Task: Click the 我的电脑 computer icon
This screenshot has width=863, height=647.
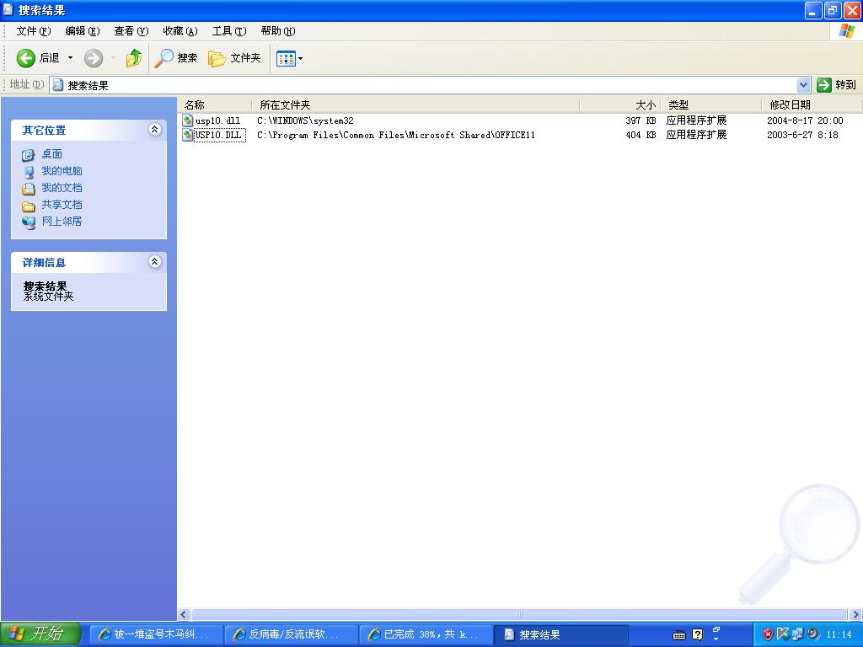Action: pyautogui.click(x=28, y=172)
